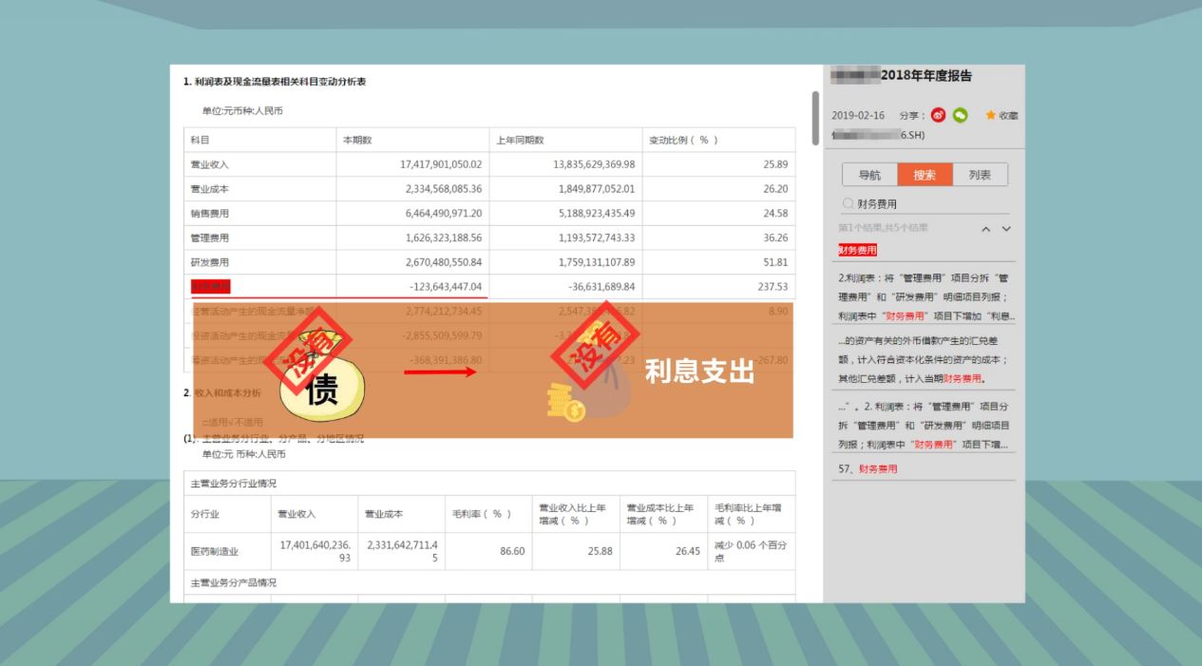Select 研发费用 row label
The height and width of the screenshot is (666, 1202).
pyautogui.click(x=210, y=261)
